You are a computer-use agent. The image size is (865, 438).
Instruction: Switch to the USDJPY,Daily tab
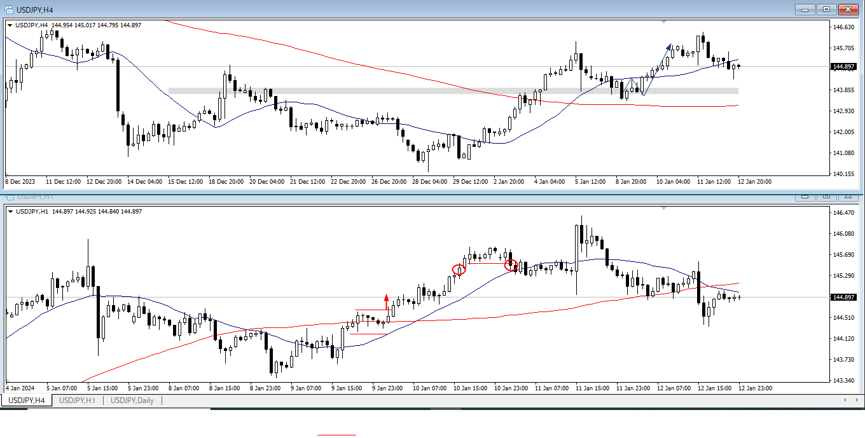click(x=132, y=400)
